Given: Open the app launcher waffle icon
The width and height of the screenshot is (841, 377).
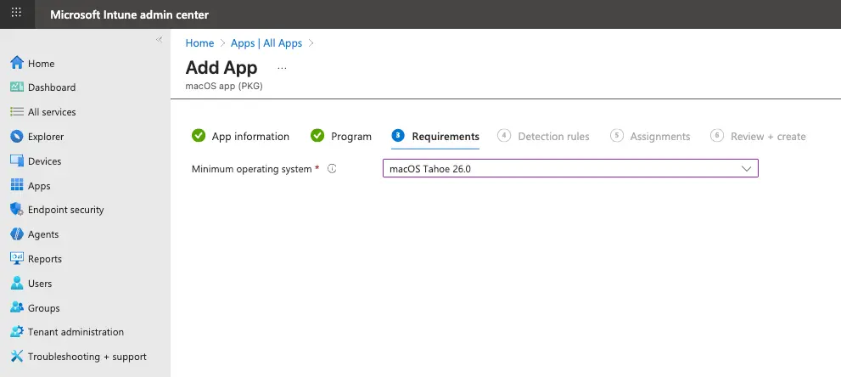Looking at the screenshot, I should [16, 14].
